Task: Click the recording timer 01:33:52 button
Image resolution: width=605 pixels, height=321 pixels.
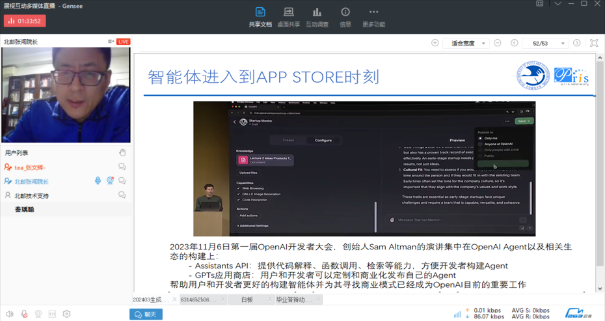Action: 25,21
